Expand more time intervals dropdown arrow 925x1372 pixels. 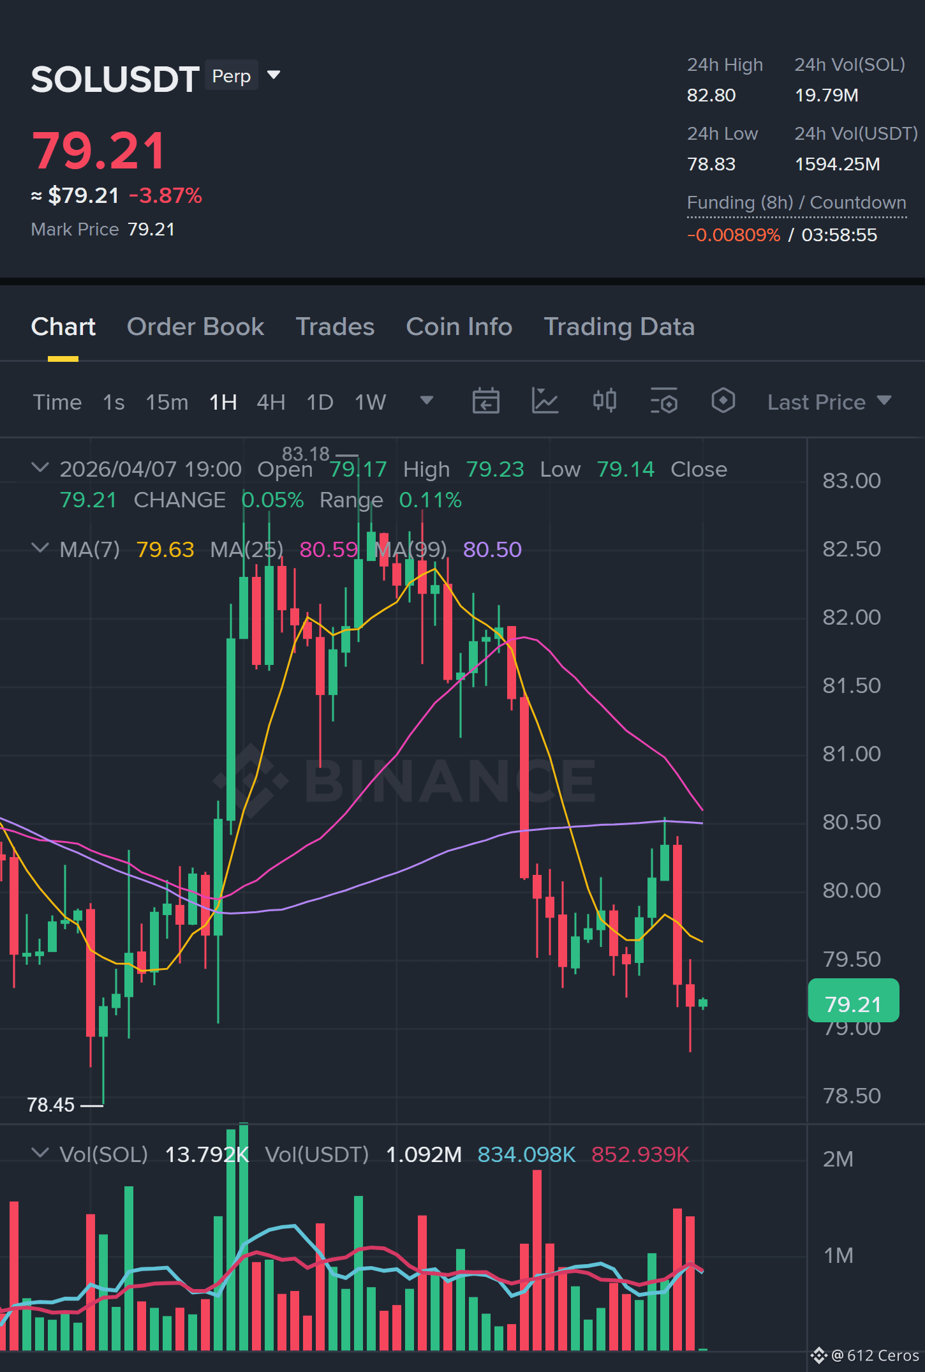pyautogui.click(x=427, y=401)
